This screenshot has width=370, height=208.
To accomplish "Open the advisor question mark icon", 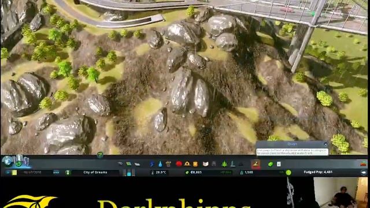I will pyautogui.click(x=100, y=155).
